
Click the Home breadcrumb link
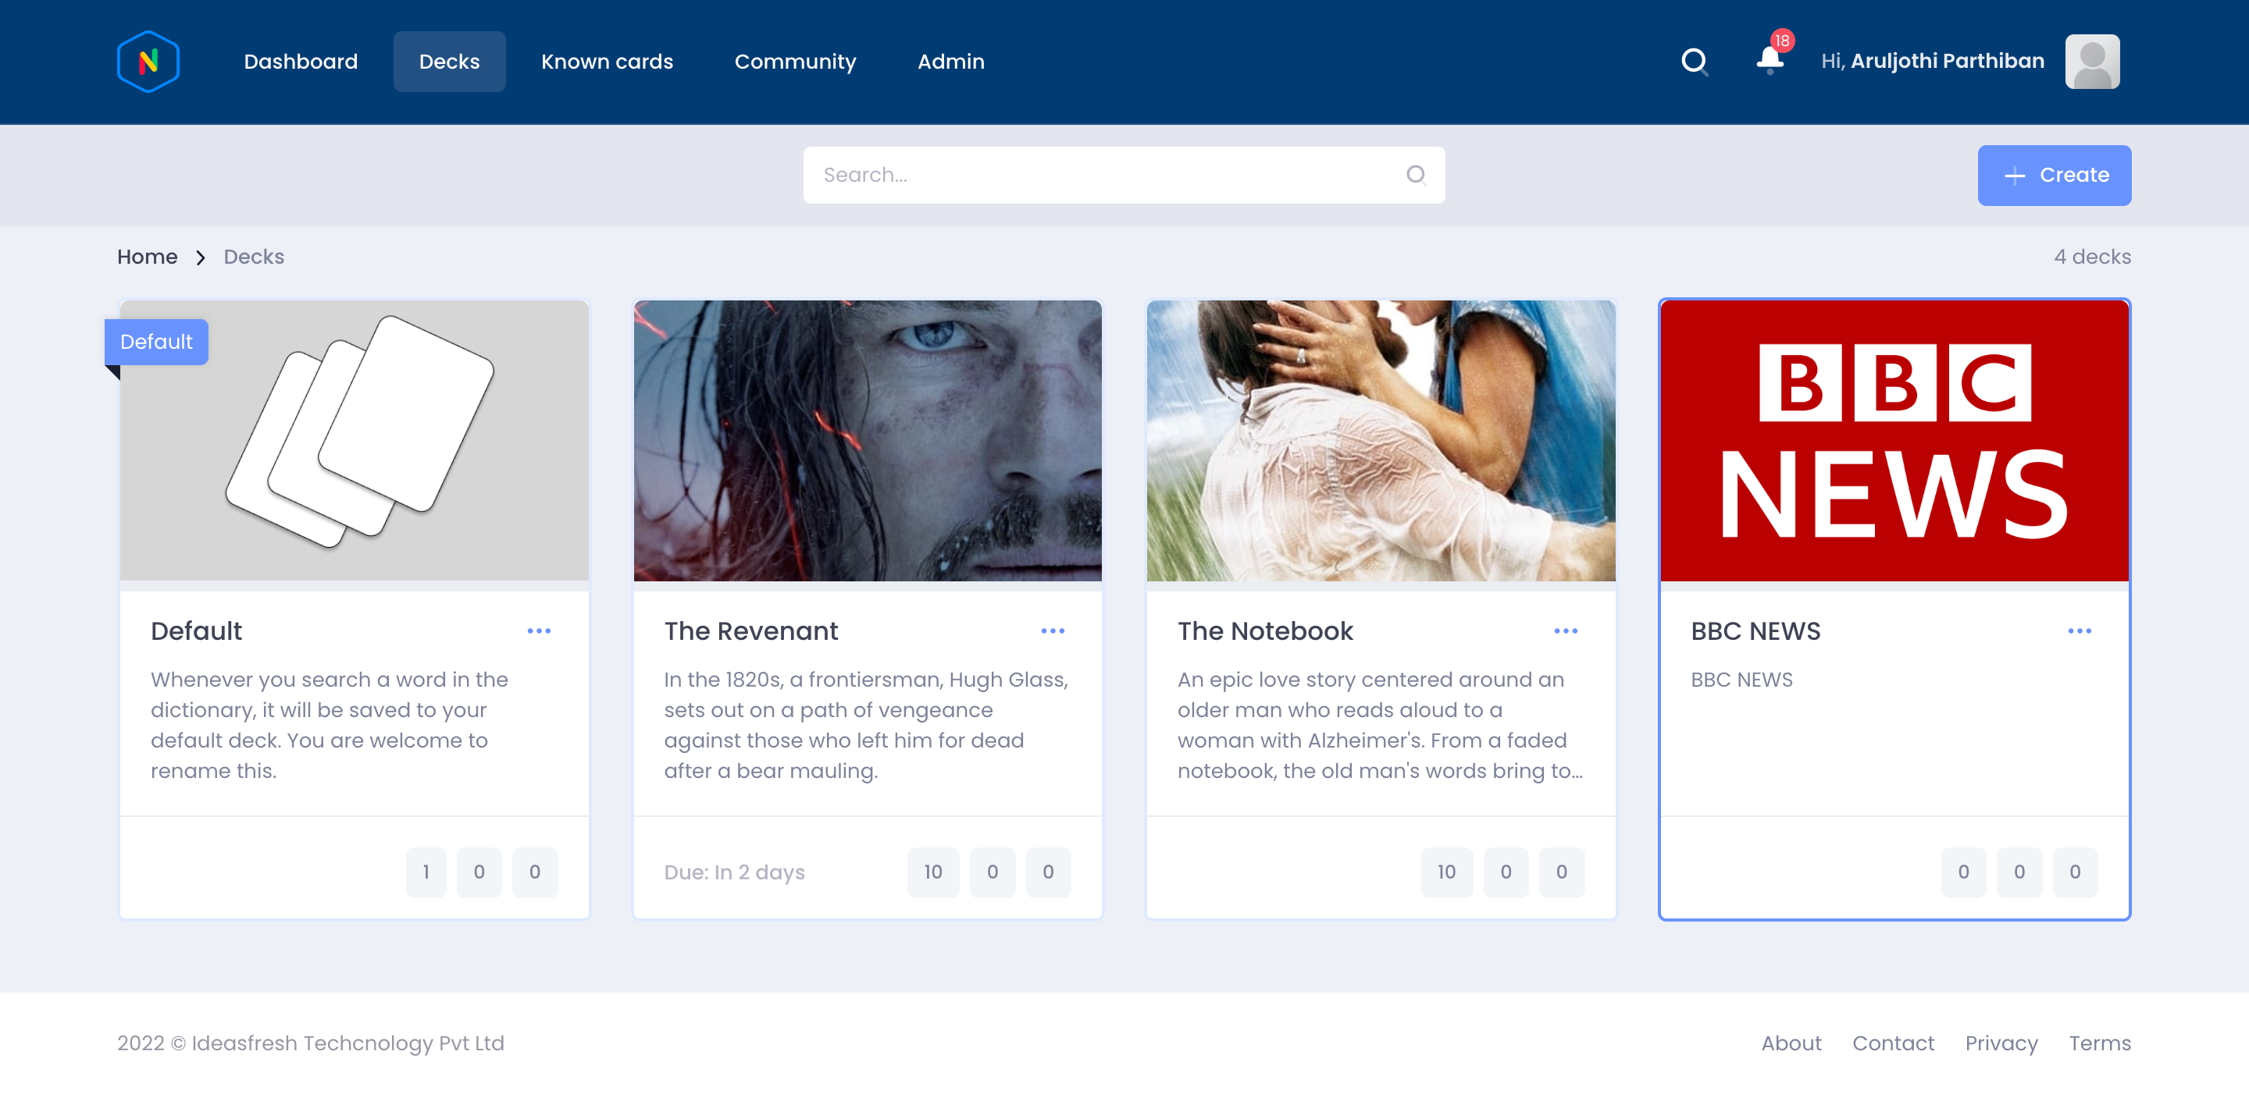click(x=148, y=257)
